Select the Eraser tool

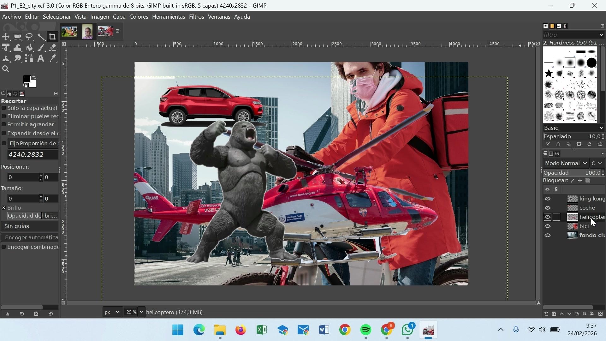point(53,48)
